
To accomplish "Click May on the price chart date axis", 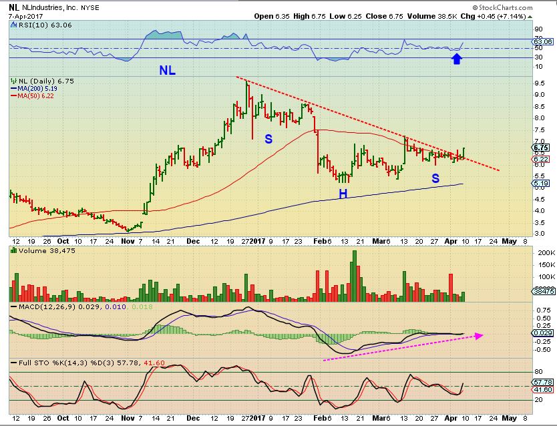I will pos(509,242).
